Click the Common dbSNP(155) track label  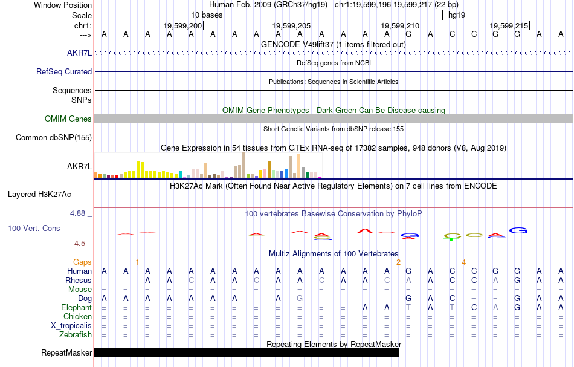53,137
